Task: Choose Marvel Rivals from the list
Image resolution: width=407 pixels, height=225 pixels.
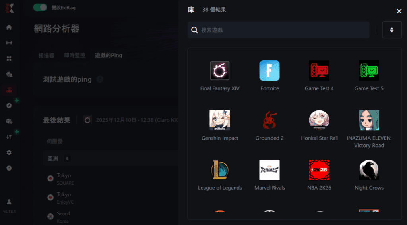Action: [x=269, y=170]
